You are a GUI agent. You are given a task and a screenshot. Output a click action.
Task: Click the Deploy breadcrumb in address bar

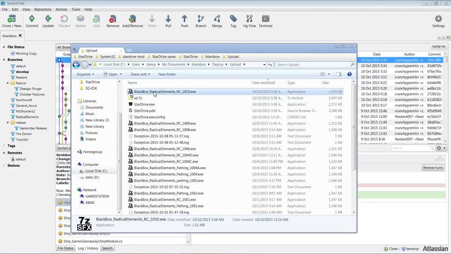(218, 65)
